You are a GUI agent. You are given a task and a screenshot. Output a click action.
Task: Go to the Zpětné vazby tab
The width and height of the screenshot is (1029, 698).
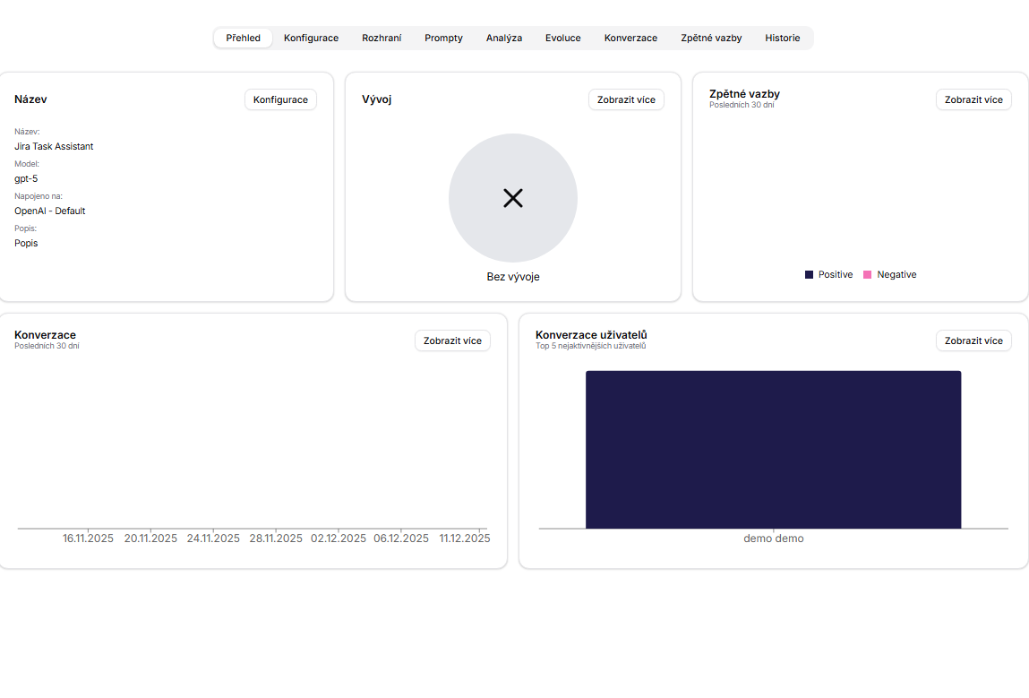[x=711, y=38]
